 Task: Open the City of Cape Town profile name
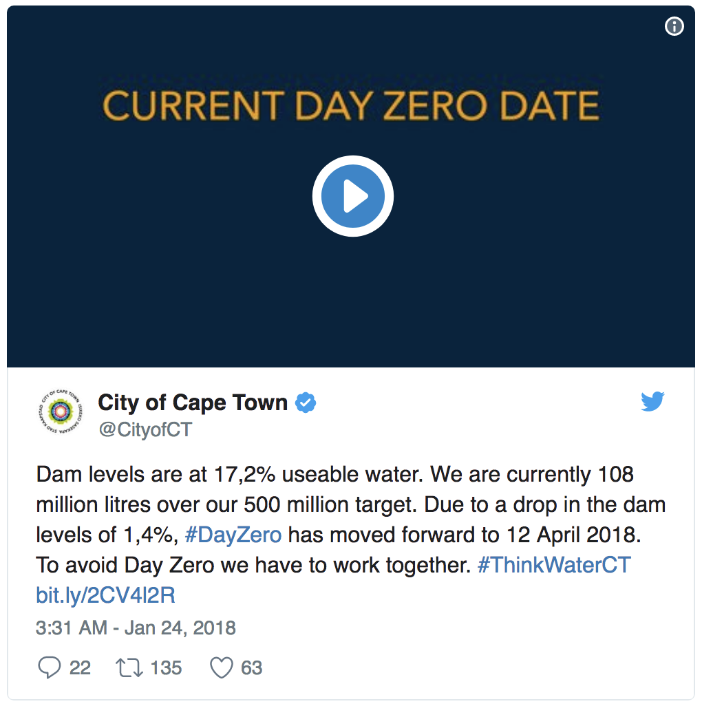point(193,403)
